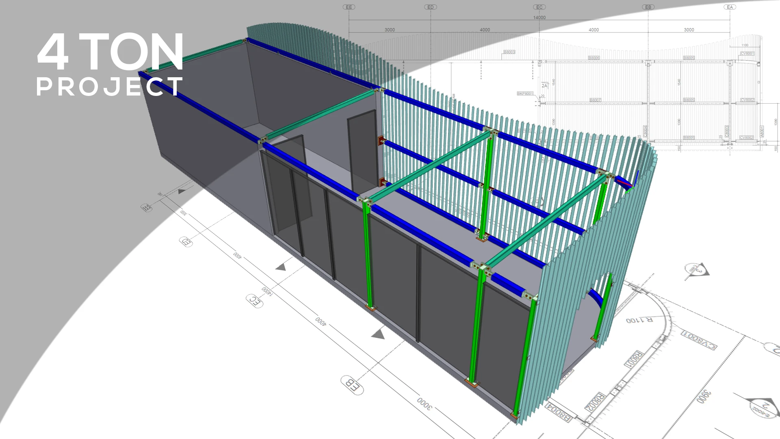Viewport: 780px width, 439px height.
Task: Click the PROJECT heading text
Action: pos(110,87)
